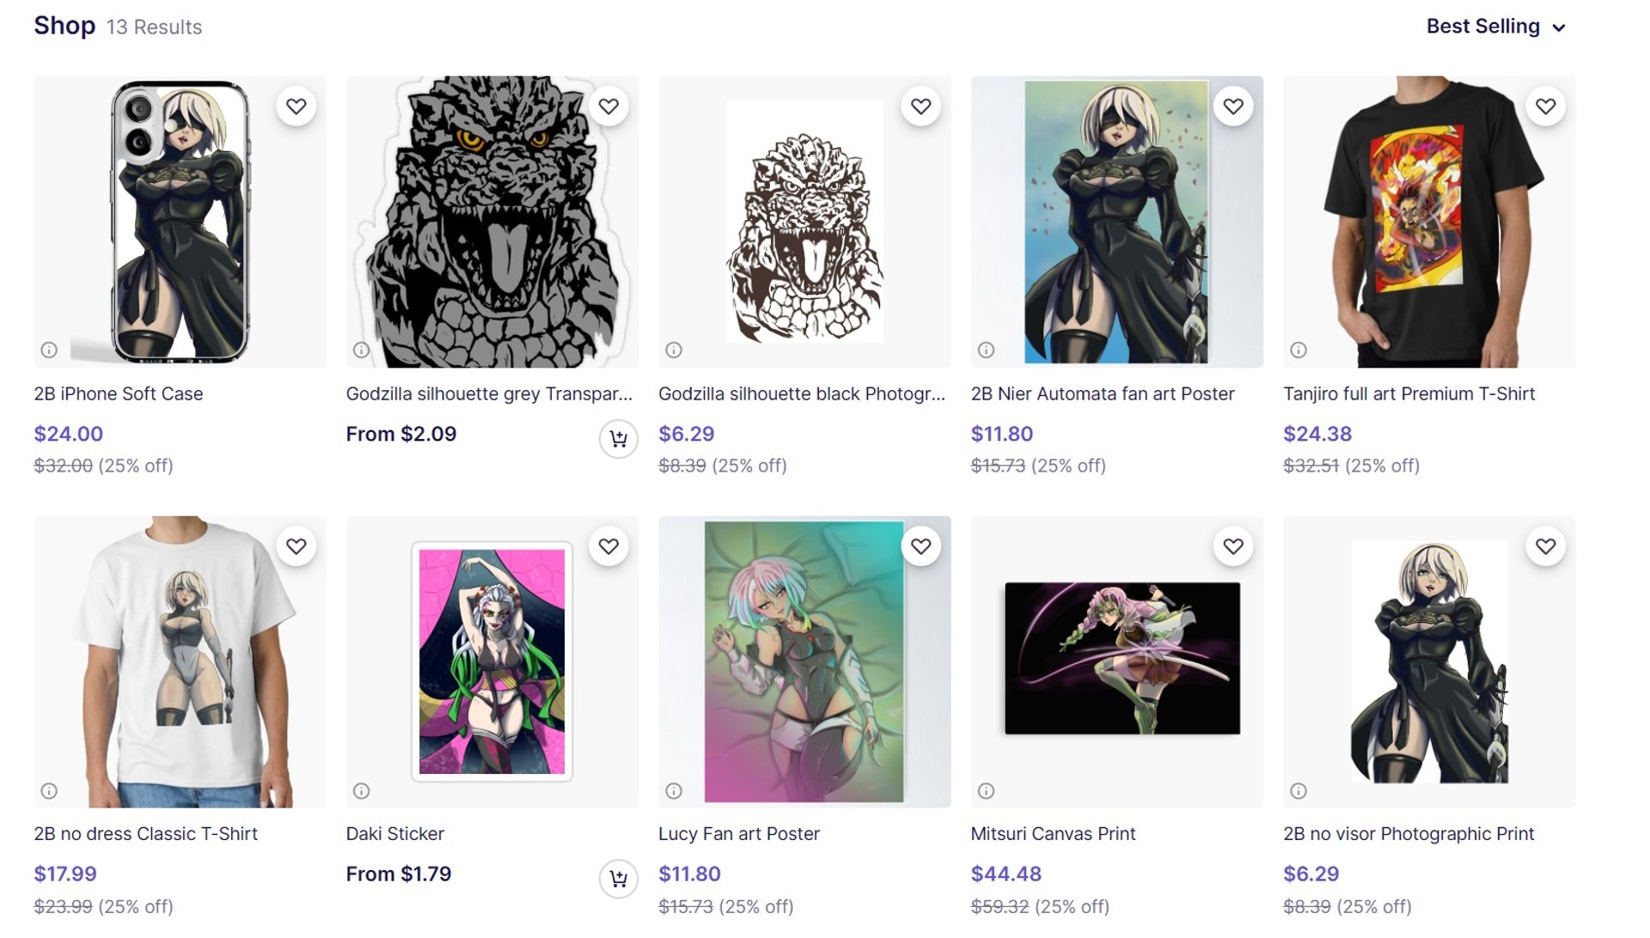Heart the 2B no visor Photographic Print

click(1545, 546)
